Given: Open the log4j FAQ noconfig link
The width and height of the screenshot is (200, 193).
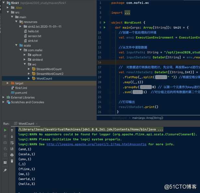Looking at the screenshot, I should coord(96,144).
